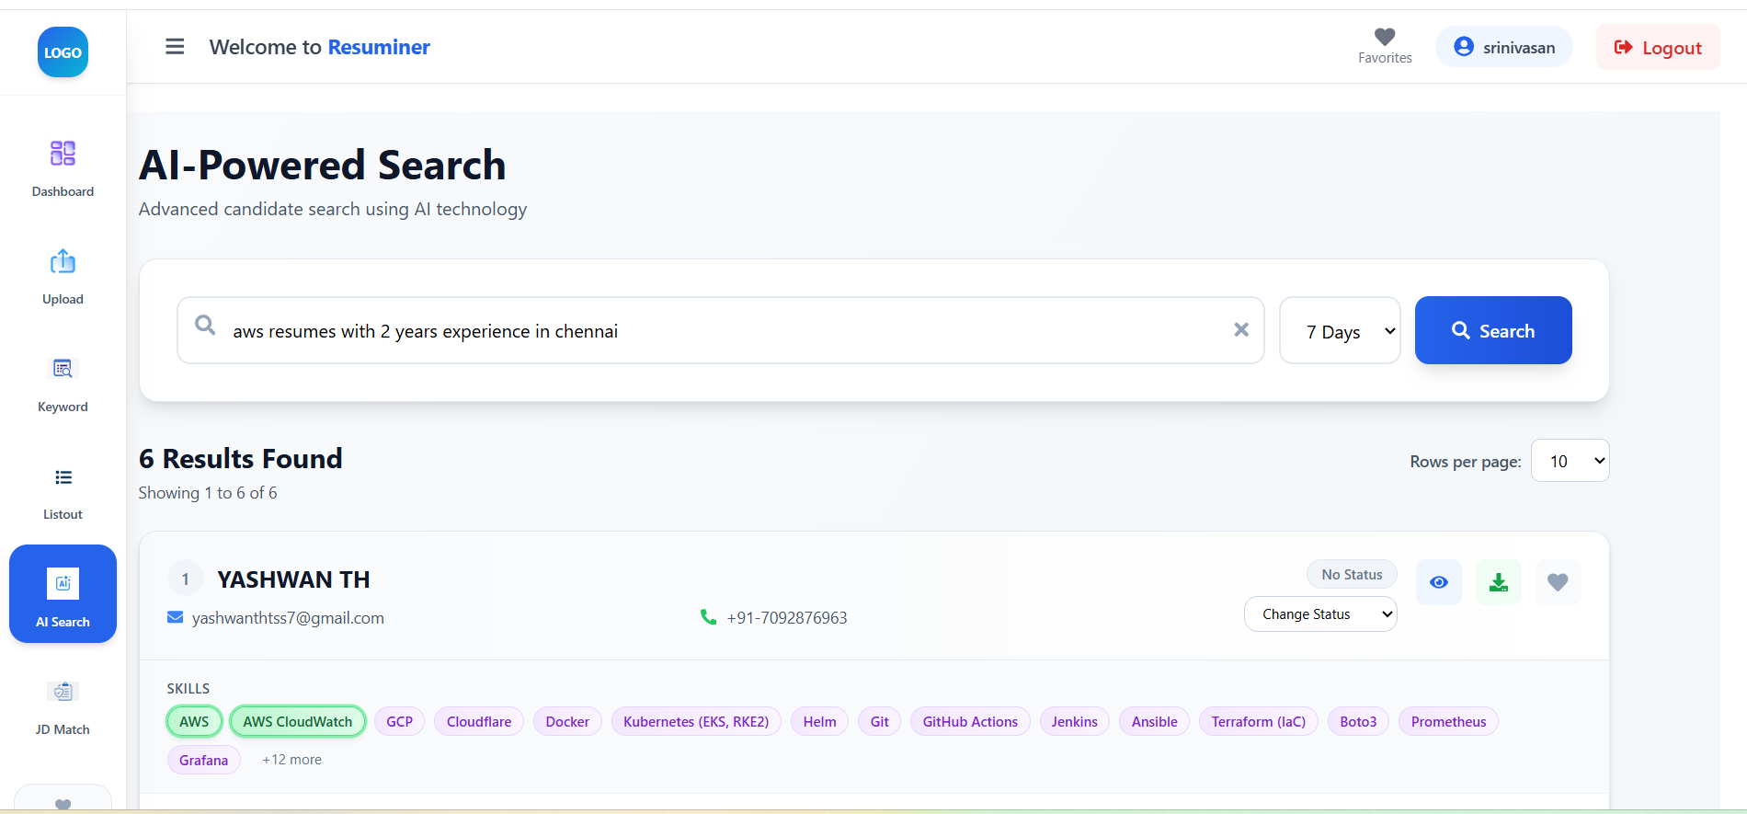Favorite YASHWAN TH with heart icon
The width and height of the screenshot is (1747, 814).
pyautogui.click(x=1558, y=582)
